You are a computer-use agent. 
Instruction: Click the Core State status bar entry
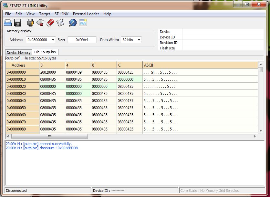222,191
